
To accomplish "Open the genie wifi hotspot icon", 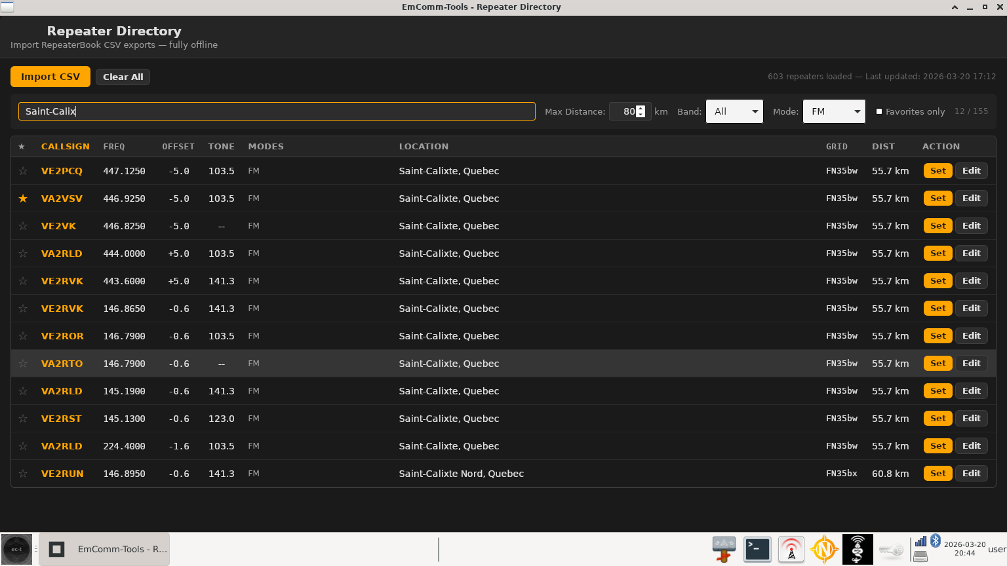I will coord(858,549).
